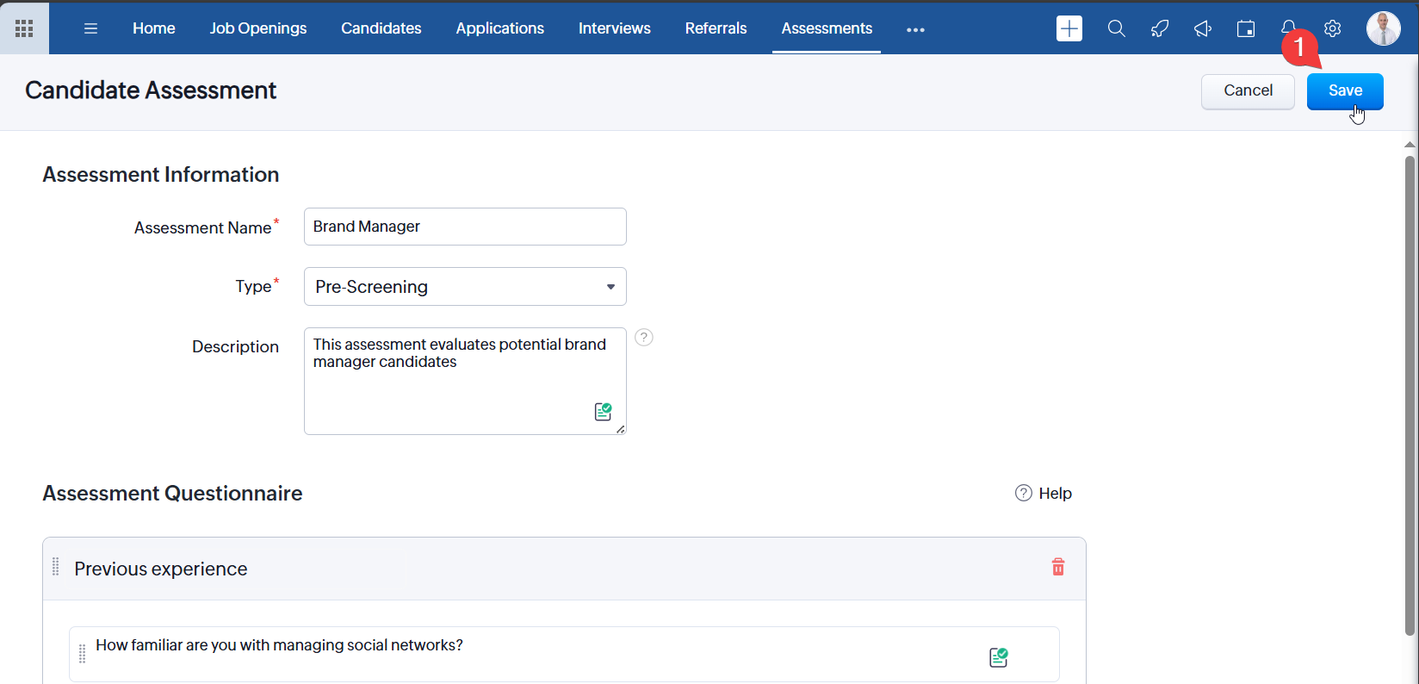
Task: Save the candidate assessment
Action: (x=1344, y=91)
